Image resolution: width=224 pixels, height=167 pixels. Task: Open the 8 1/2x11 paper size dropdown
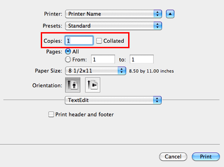click(95, 71)
